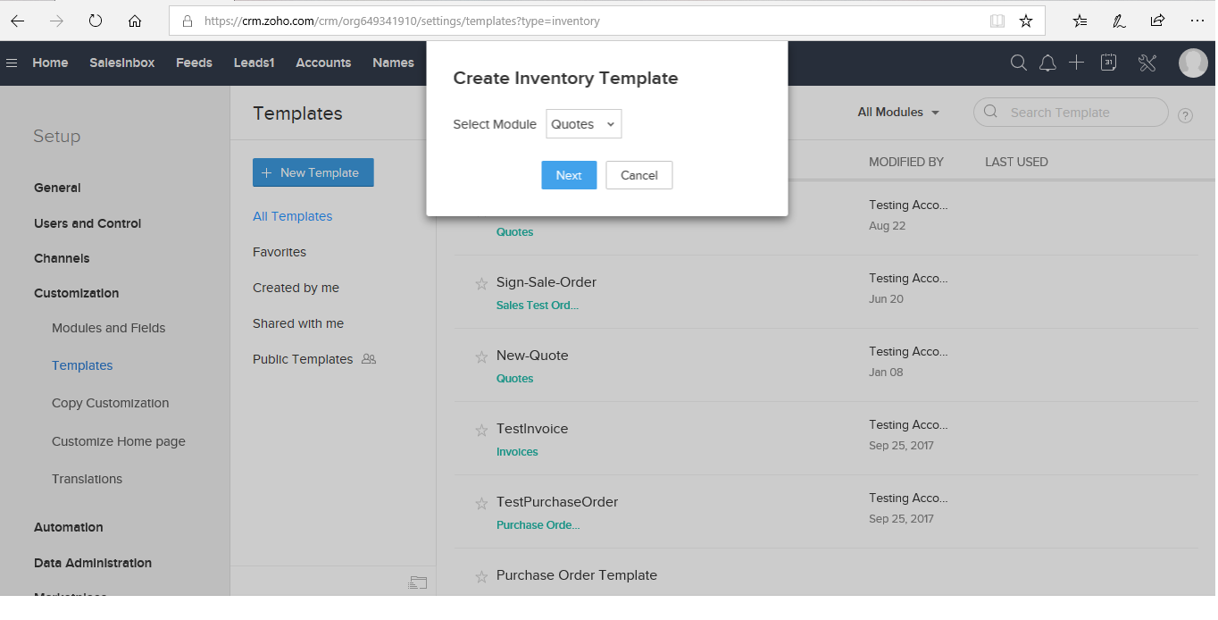View templates Shared with me
This screenshot has height=620, width=1218.
(x=298, y=323)
